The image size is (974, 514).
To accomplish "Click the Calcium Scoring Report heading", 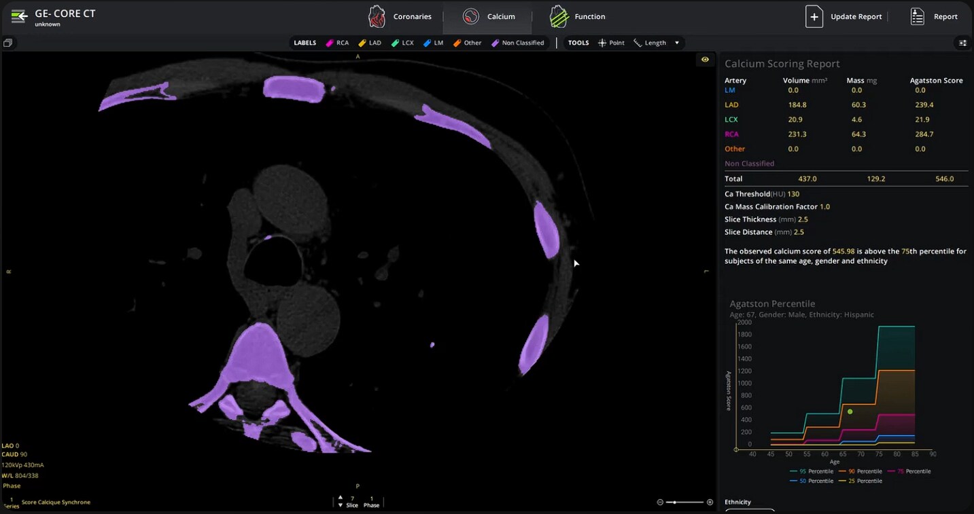I will (782, 64).
